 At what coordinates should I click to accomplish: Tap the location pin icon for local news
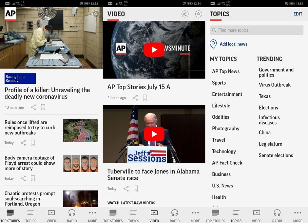tap(213, 44)
